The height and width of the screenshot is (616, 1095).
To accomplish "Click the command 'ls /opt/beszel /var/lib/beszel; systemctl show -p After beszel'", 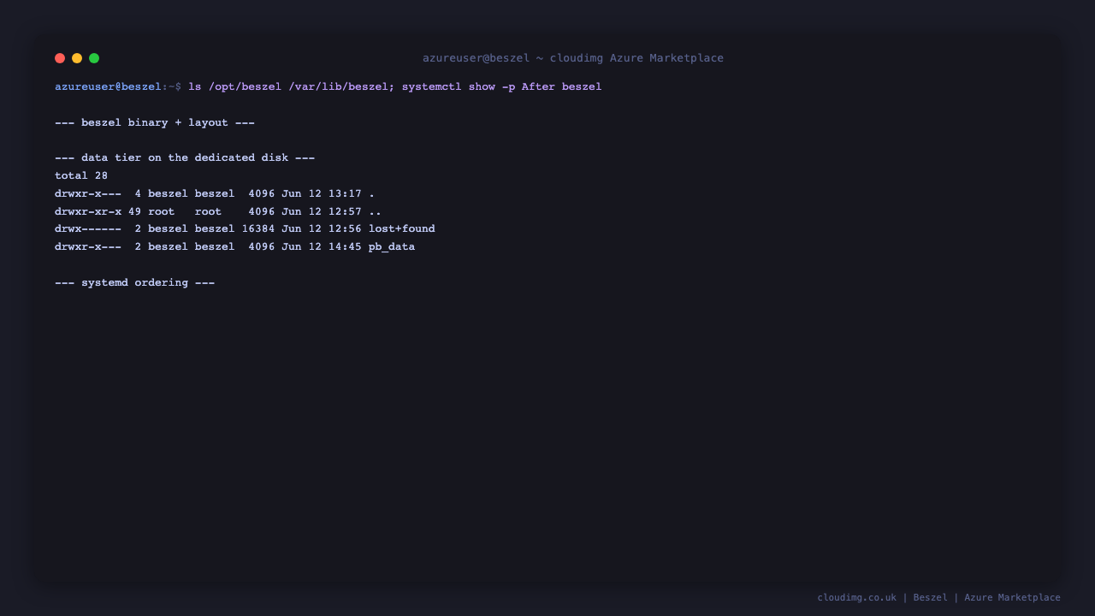I will click(395, 86).
